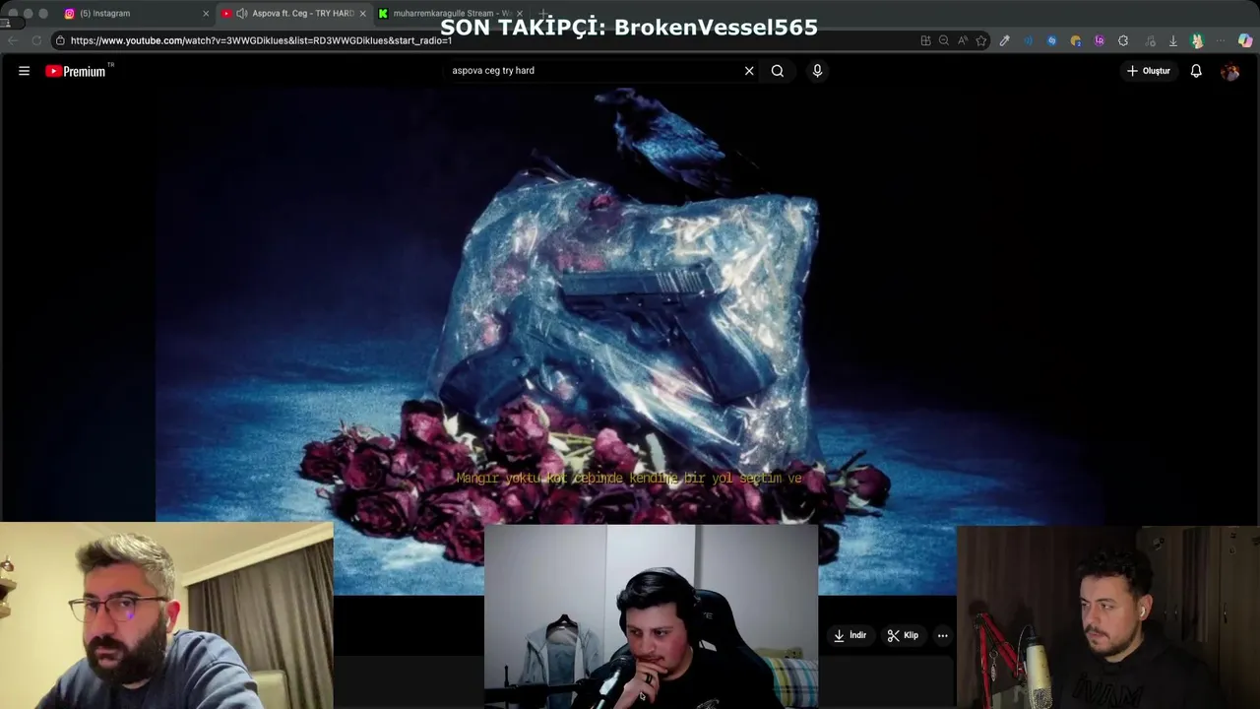This screenshot has height=709, width=1260.
Task: Open app install icon in address bar
Action: tap(925, 40)
